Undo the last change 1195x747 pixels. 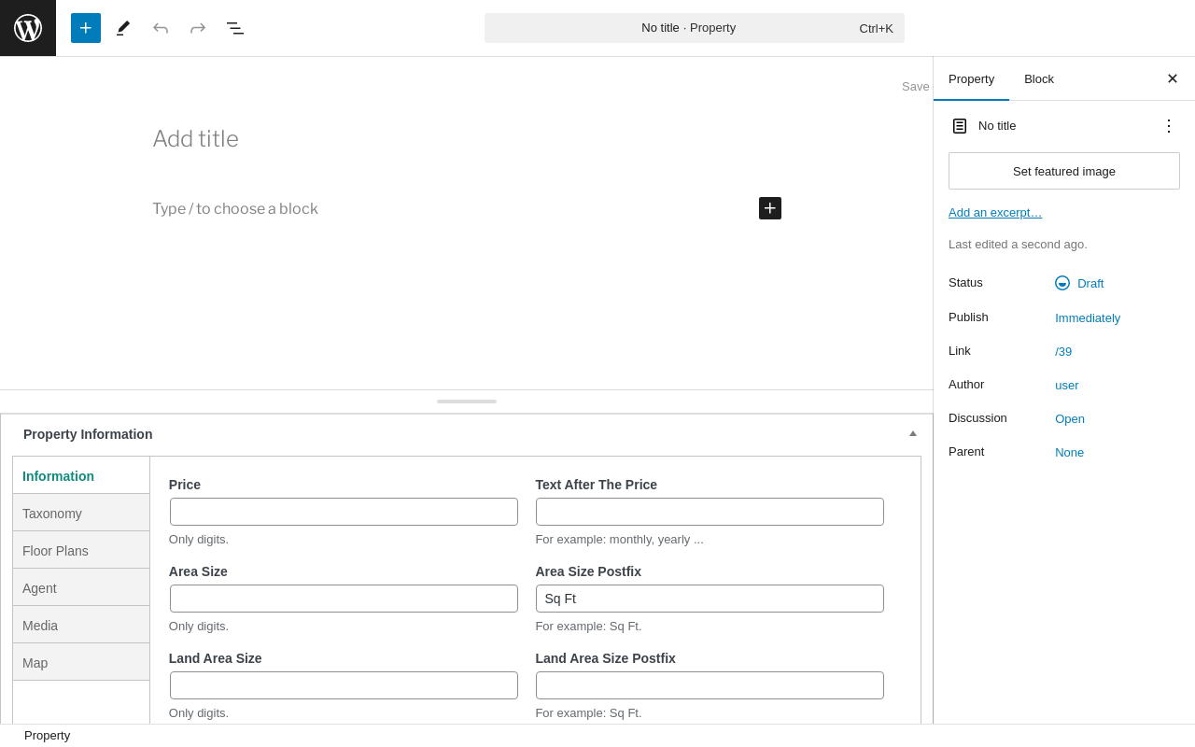tap(161, 28)
